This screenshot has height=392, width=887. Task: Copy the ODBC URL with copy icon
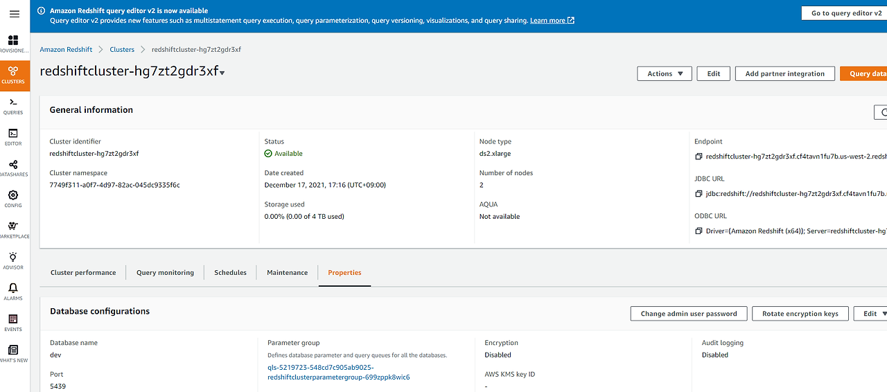(x=699, y=231)
